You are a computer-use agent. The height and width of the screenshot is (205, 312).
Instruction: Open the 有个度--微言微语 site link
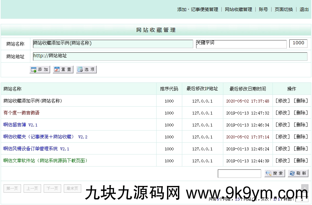click(21, 113)
